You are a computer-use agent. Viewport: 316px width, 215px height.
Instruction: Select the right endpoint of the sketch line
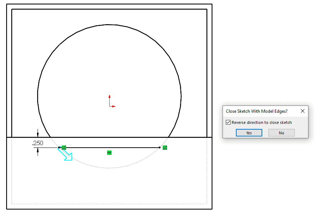coord(159,147)
